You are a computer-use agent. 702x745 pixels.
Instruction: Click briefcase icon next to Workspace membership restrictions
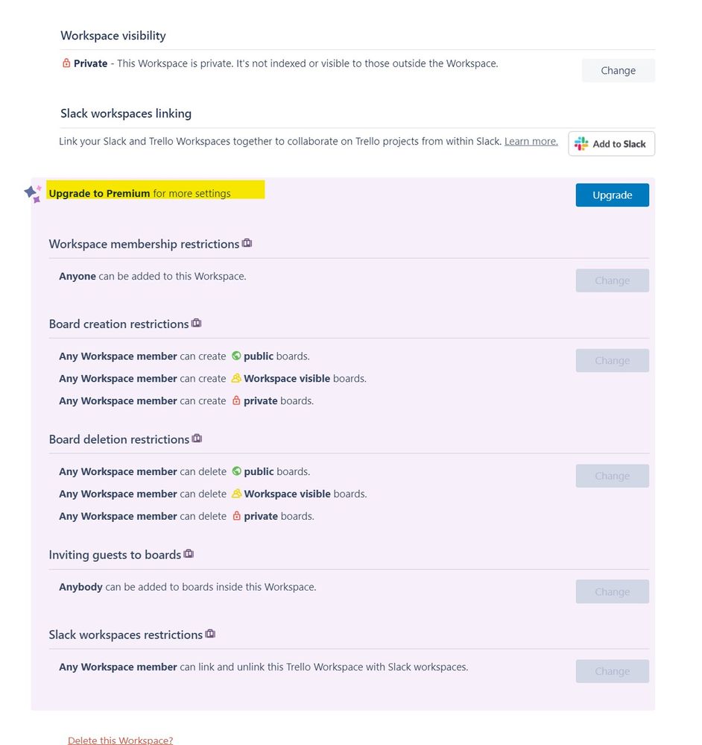[x=247, y=243]
